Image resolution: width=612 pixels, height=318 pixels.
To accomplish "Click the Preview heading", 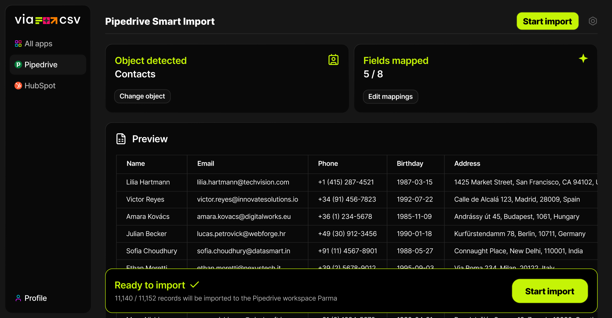I will coord(150,139).
